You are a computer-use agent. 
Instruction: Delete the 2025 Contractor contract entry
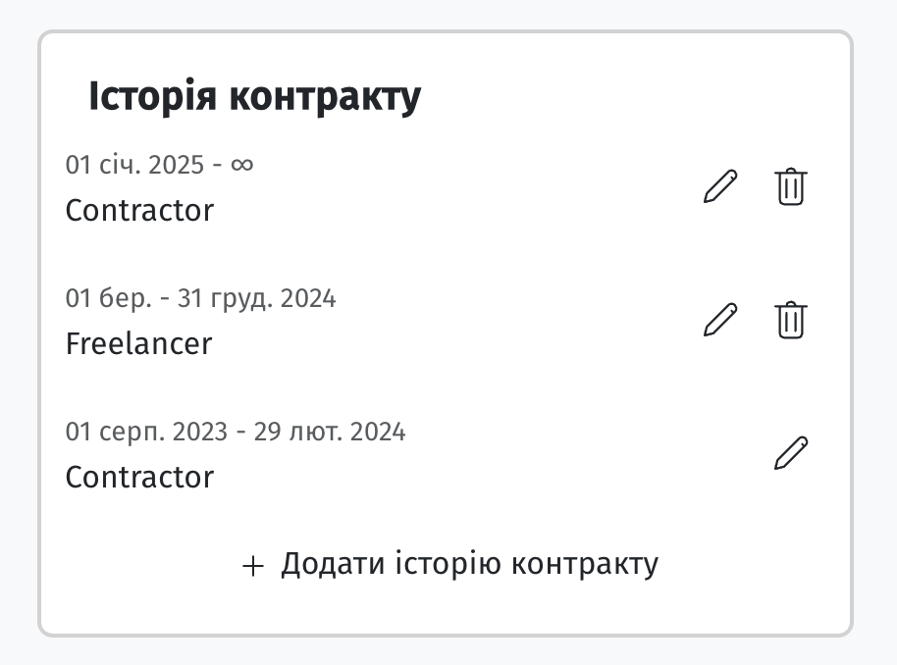(791, 186)
